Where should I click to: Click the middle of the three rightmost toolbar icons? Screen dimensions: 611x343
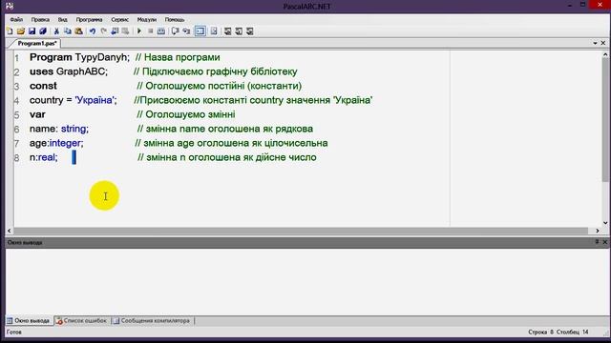pyautogui.click(x=239, y=31)
